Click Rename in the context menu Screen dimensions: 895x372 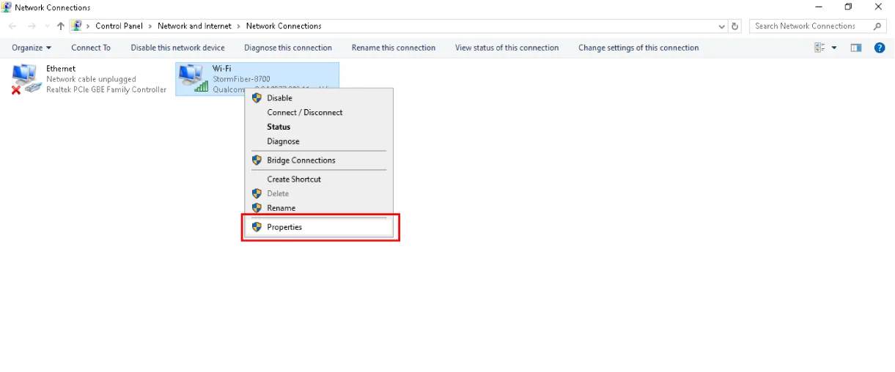[x=319, y=208]
